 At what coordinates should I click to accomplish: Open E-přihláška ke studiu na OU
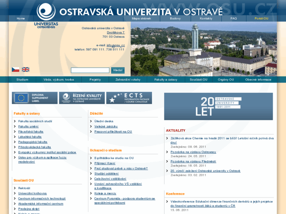114,158
